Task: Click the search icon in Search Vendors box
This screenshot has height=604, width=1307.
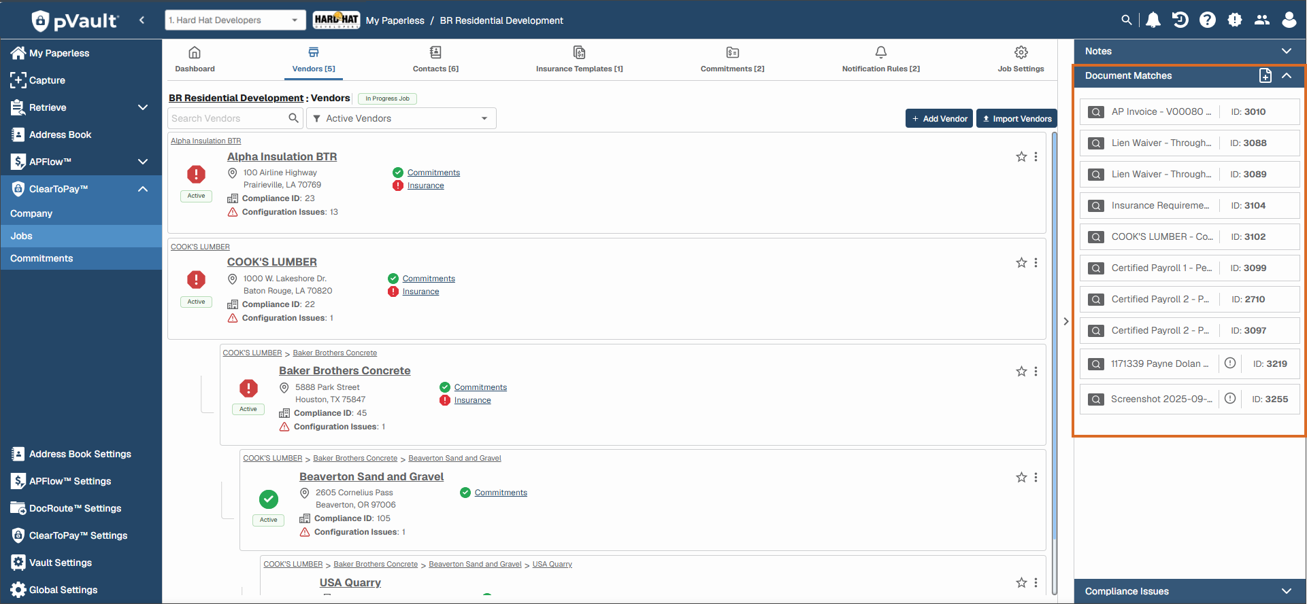Action: 293,118
